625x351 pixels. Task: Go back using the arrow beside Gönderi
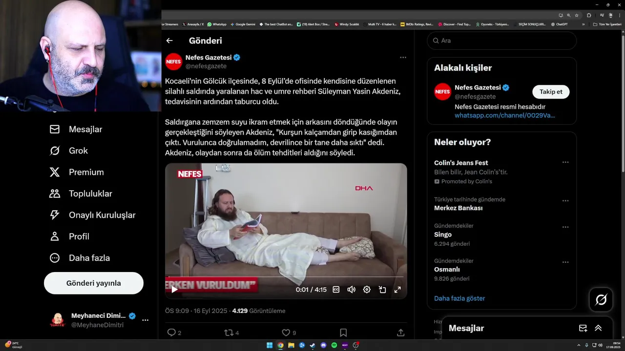(169, 41)
